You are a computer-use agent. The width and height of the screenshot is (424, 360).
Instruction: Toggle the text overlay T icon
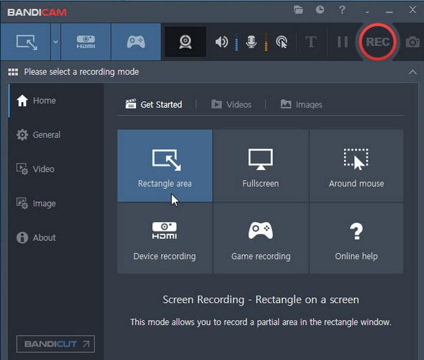pyautogui.click(x=311, y=42)
